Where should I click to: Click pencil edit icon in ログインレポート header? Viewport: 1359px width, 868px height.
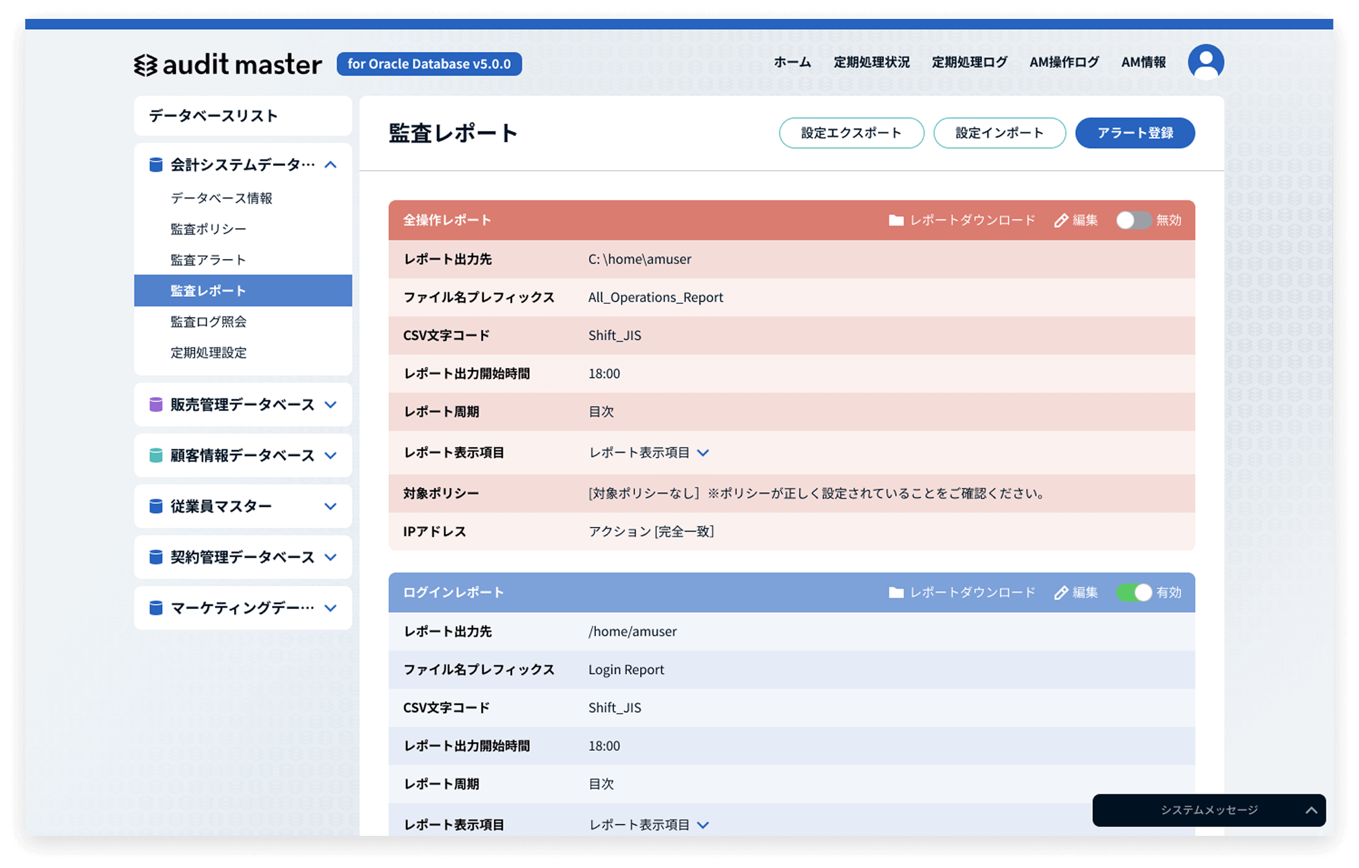(x=1061, y=593)
